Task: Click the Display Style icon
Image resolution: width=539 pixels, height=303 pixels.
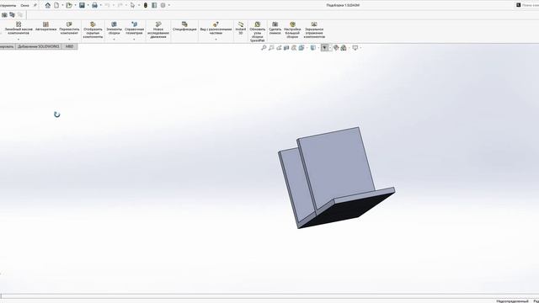Action: click(312, 48)
